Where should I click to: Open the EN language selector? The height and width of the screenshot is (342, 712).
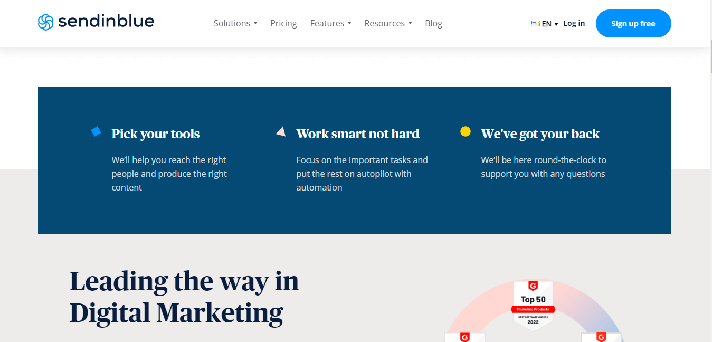tap(547, 23)
